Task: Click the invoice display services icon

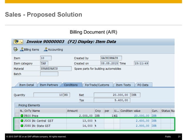Action: coord(17,42)
